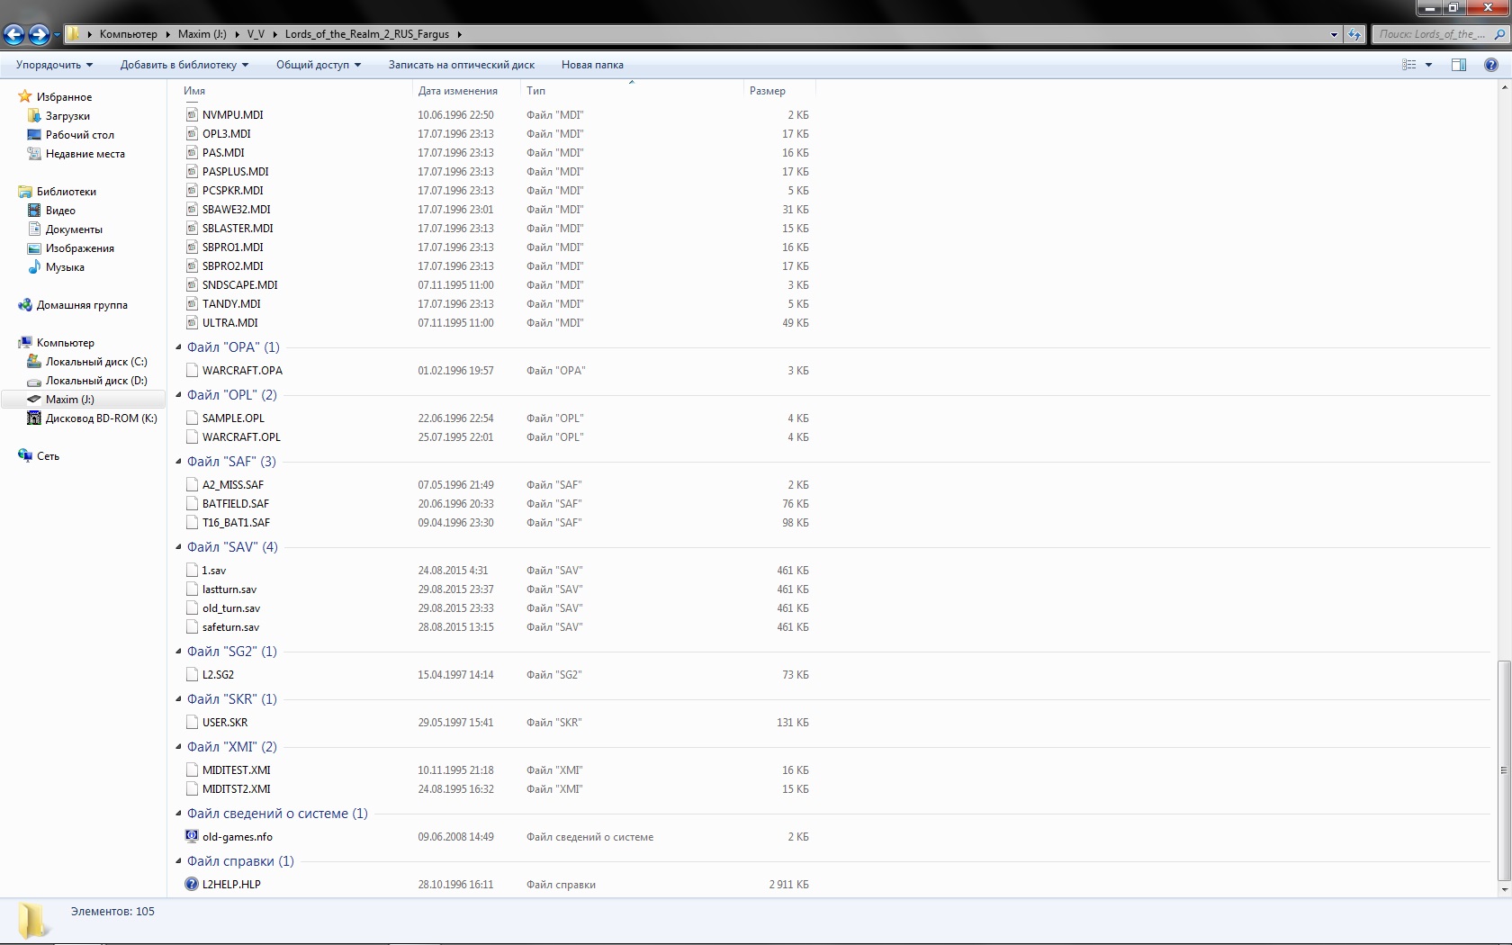Select the file L2.SG2
1512x945 pixels.
[218, 674]
